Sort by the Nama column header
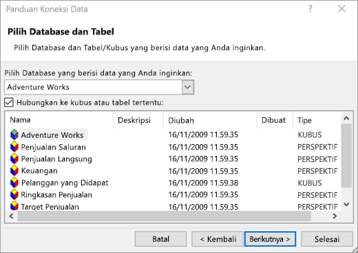Viewport: 358px width, 253px height. [x=59, y=120]
